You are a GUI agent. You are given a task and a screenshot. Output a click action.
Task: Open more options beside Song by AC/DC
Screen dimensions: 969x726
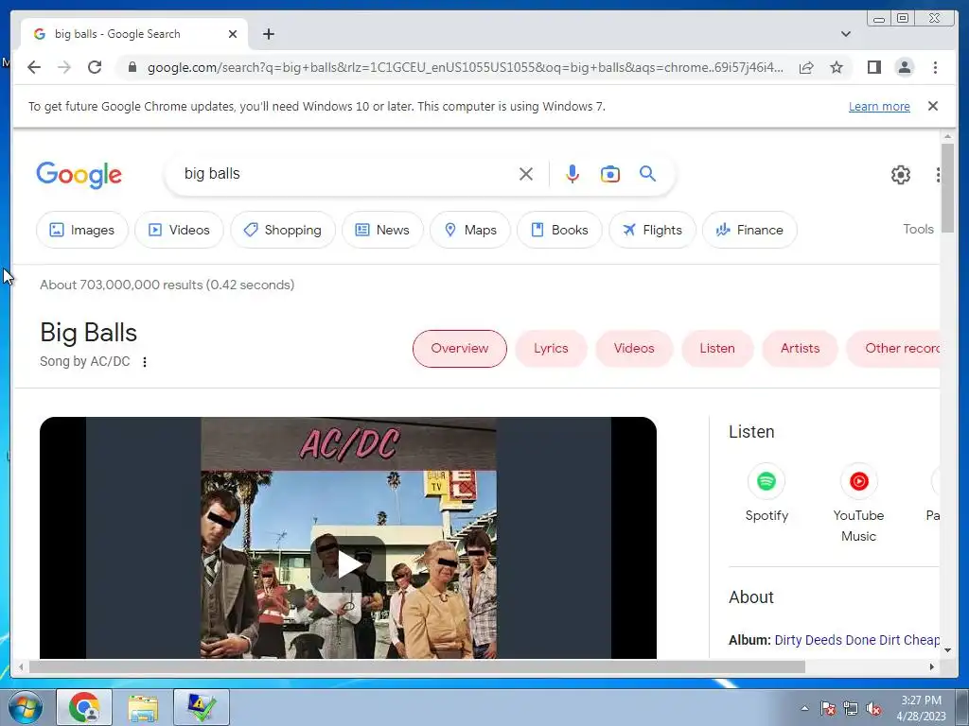(145, 362)
